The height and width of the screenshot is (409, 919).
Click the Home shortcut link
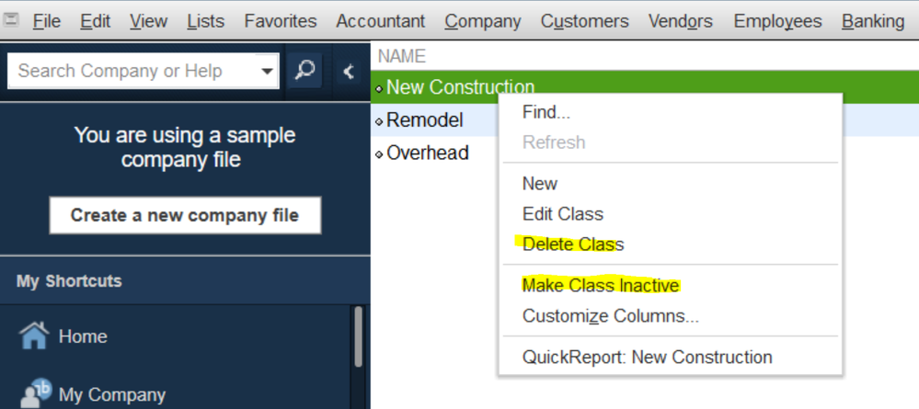[83, 336]
